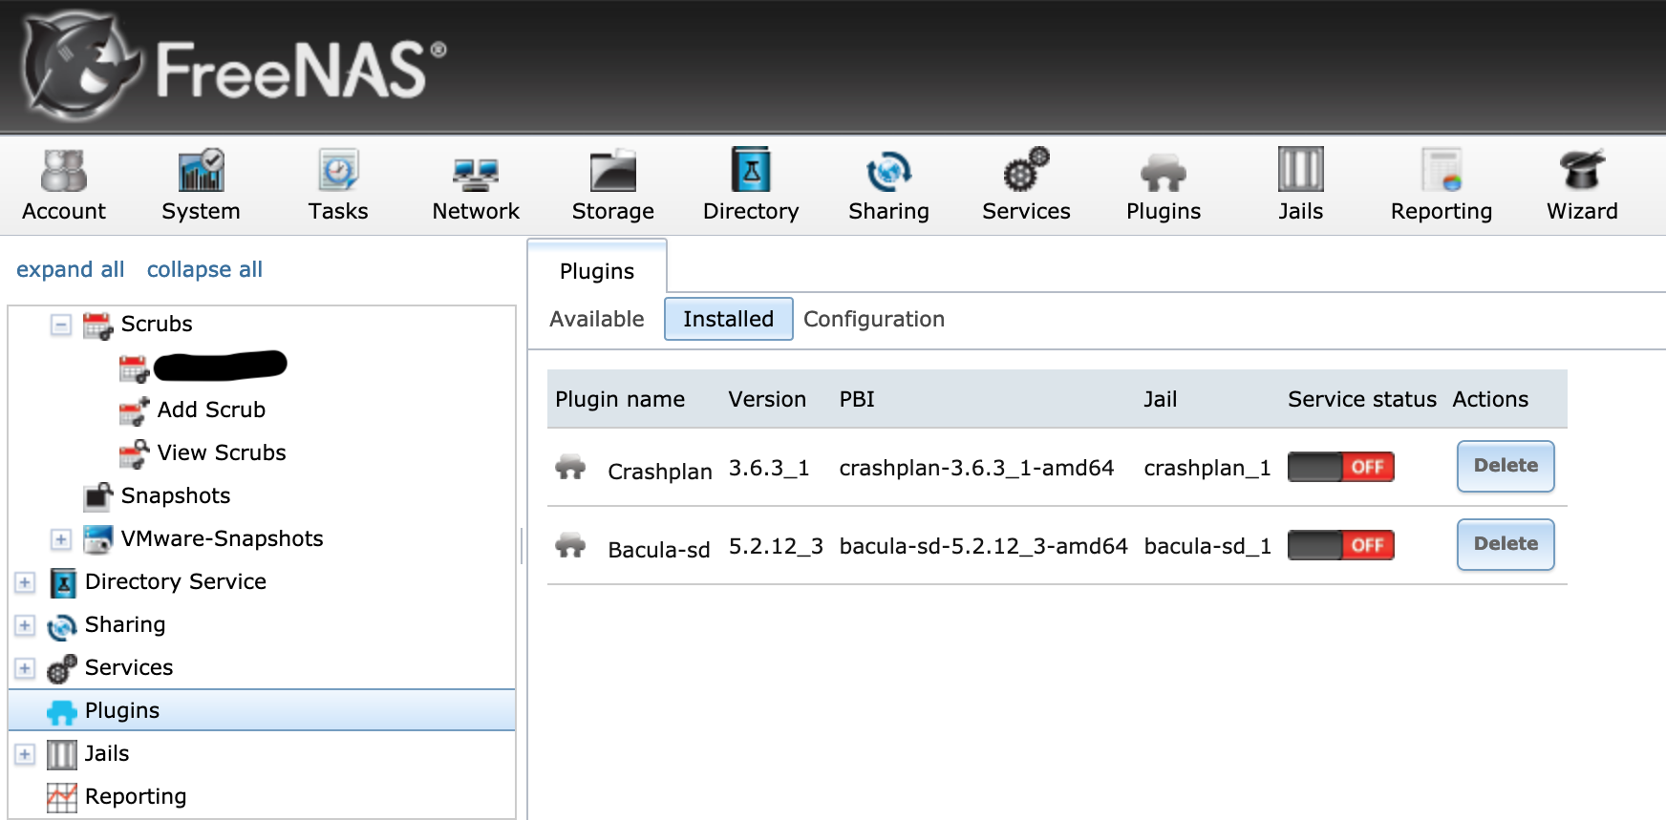Open the Tasks toolbar icon
1666x820 pixels.
pyautogui.click(x=338, y=171)
